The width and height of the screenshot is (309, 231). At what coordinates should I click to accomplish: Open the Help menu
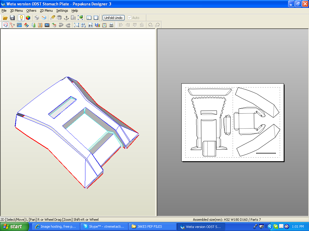tap(75, 11)
